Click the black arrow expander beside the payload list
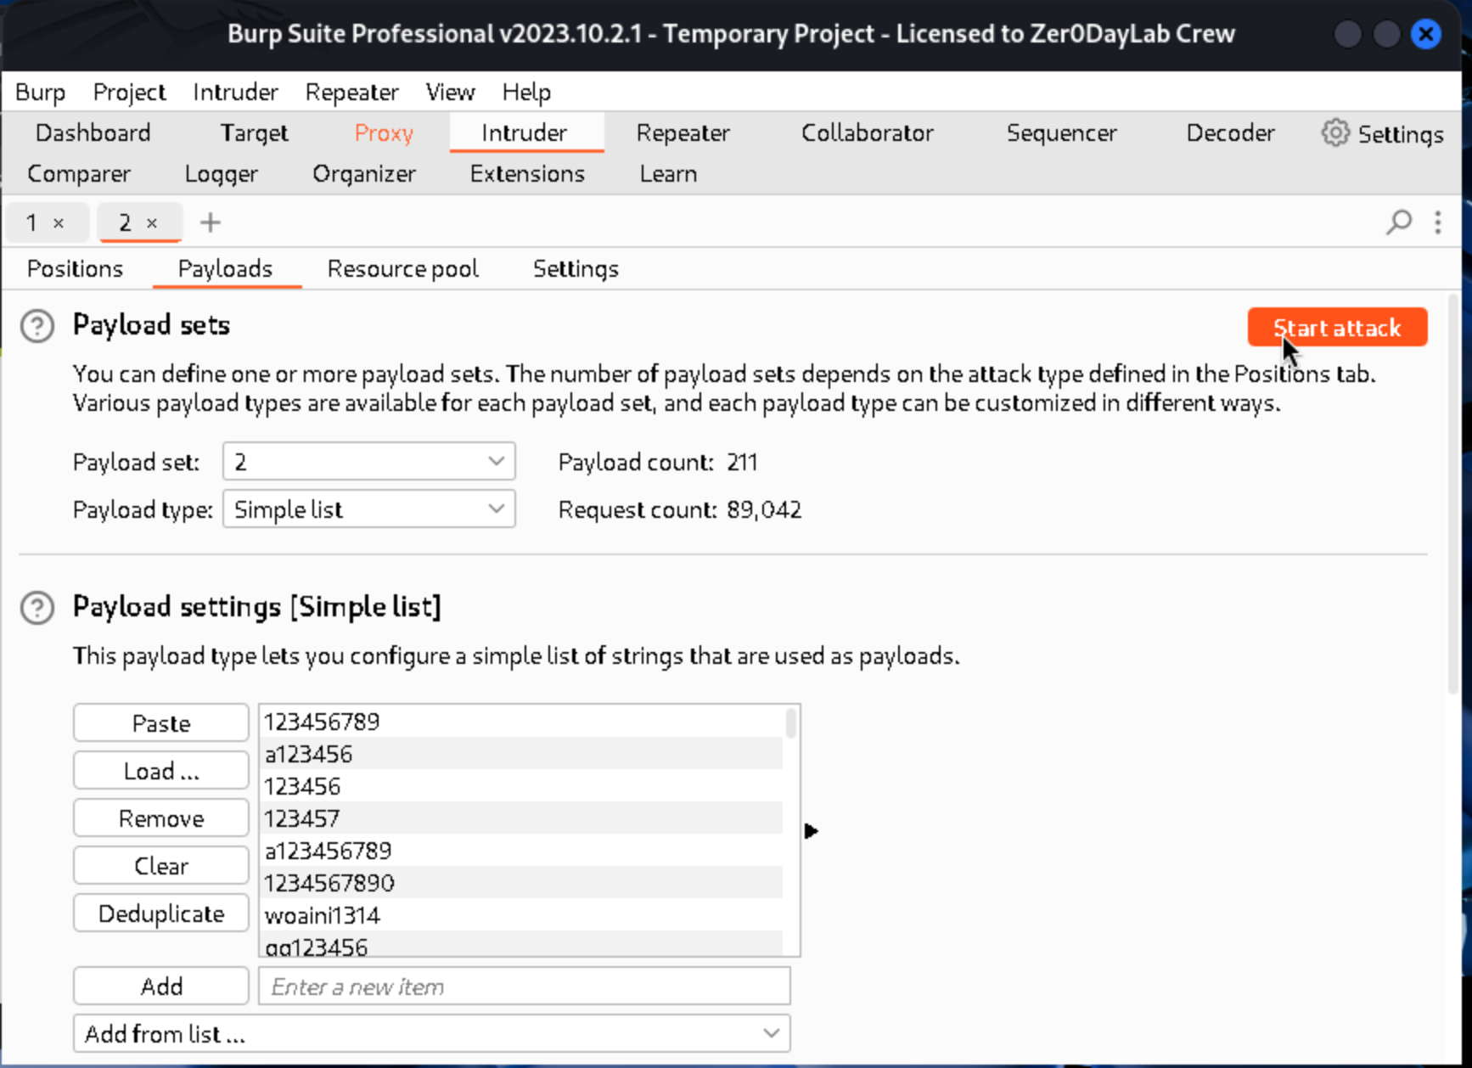This screenshot has height=1068, width=1472. pos(811,831)
